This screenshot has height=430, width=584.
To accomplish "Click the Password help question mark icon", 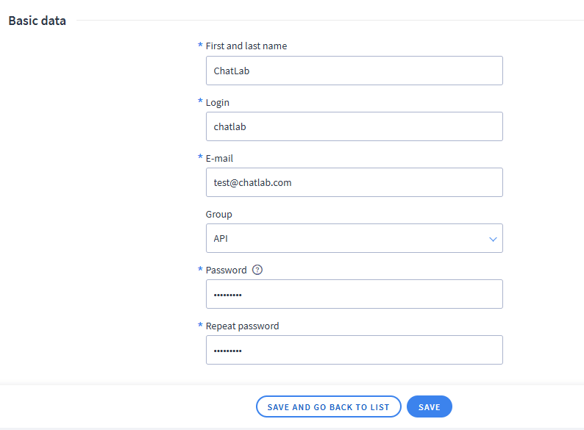I will pyautogui.click(x=257, y=270).
